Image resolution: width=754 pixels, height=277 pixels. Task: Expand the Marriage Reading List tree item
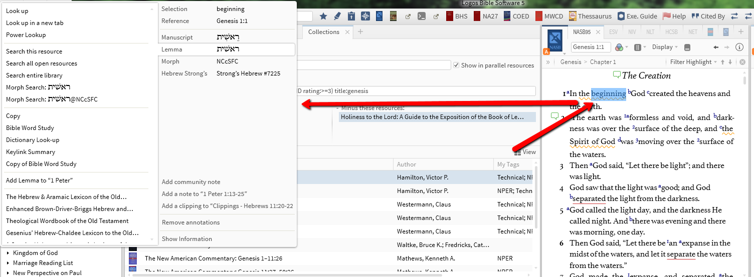point(8,263)
